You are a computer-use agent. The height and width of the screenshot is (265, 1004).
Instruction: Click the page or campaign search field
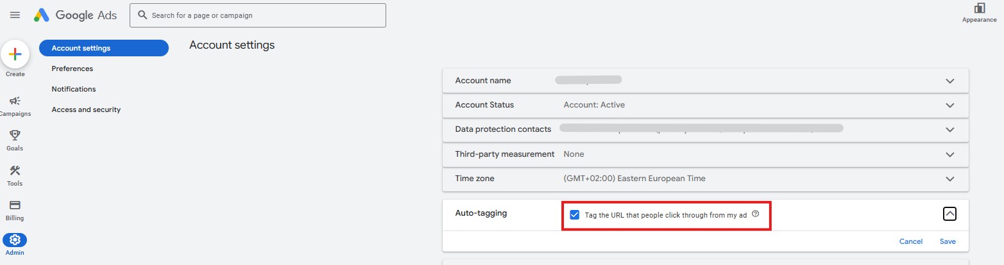[263, 15]
